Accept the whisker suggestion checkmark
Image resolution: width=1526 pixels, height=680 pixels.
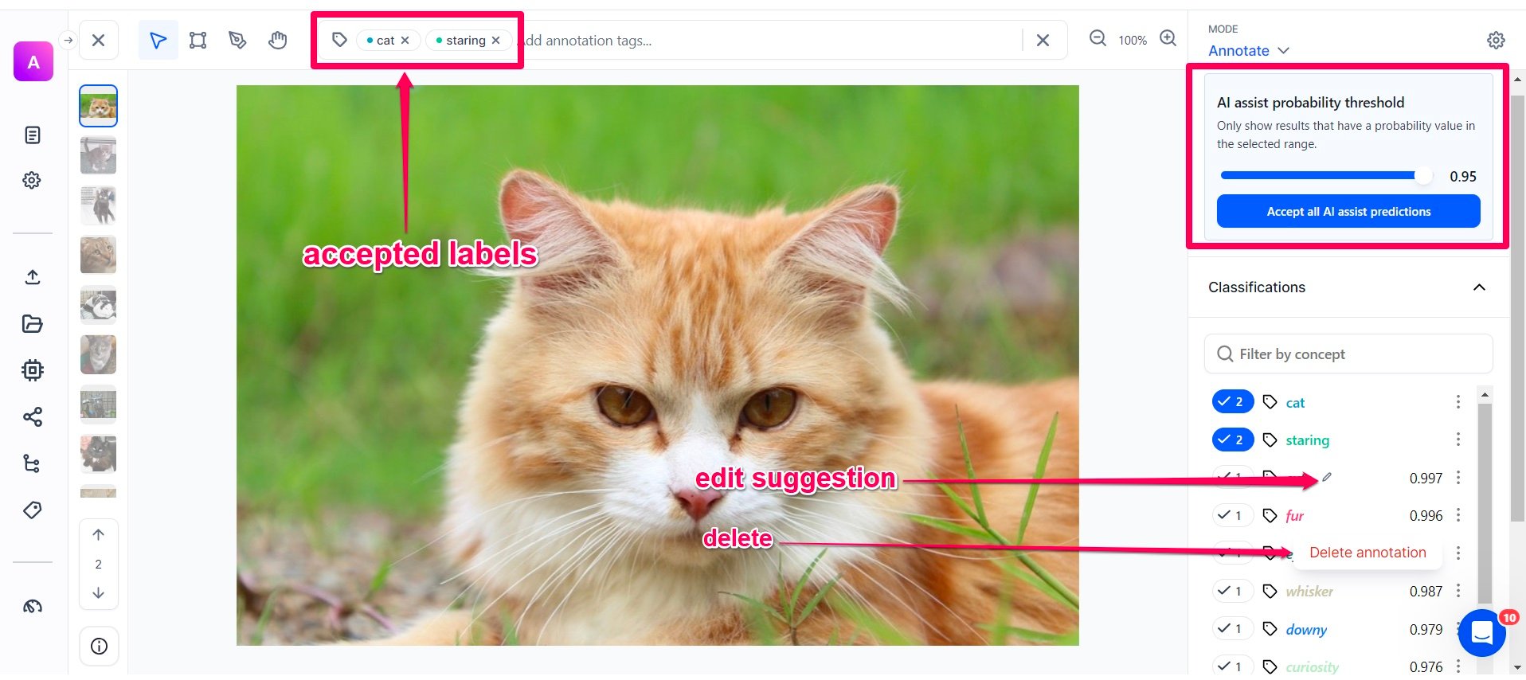pos(1232,592)
